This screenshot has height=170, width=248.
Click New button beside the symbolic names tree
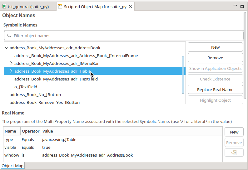[215, 47]
